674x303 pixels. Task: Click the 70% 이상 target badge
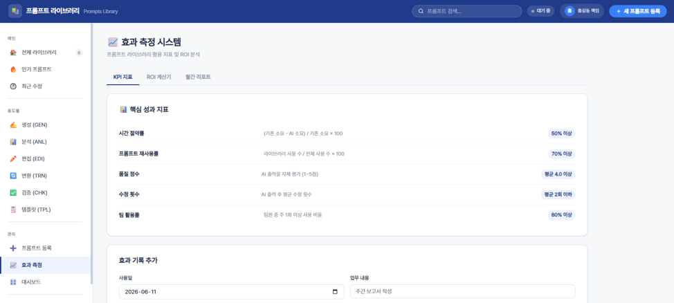561,154
